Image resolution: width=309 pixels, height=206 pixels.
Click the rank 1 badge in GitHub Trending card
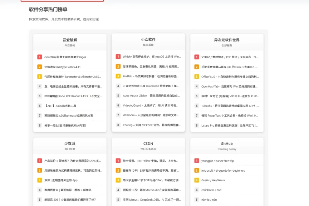click(x=196, y=161)
